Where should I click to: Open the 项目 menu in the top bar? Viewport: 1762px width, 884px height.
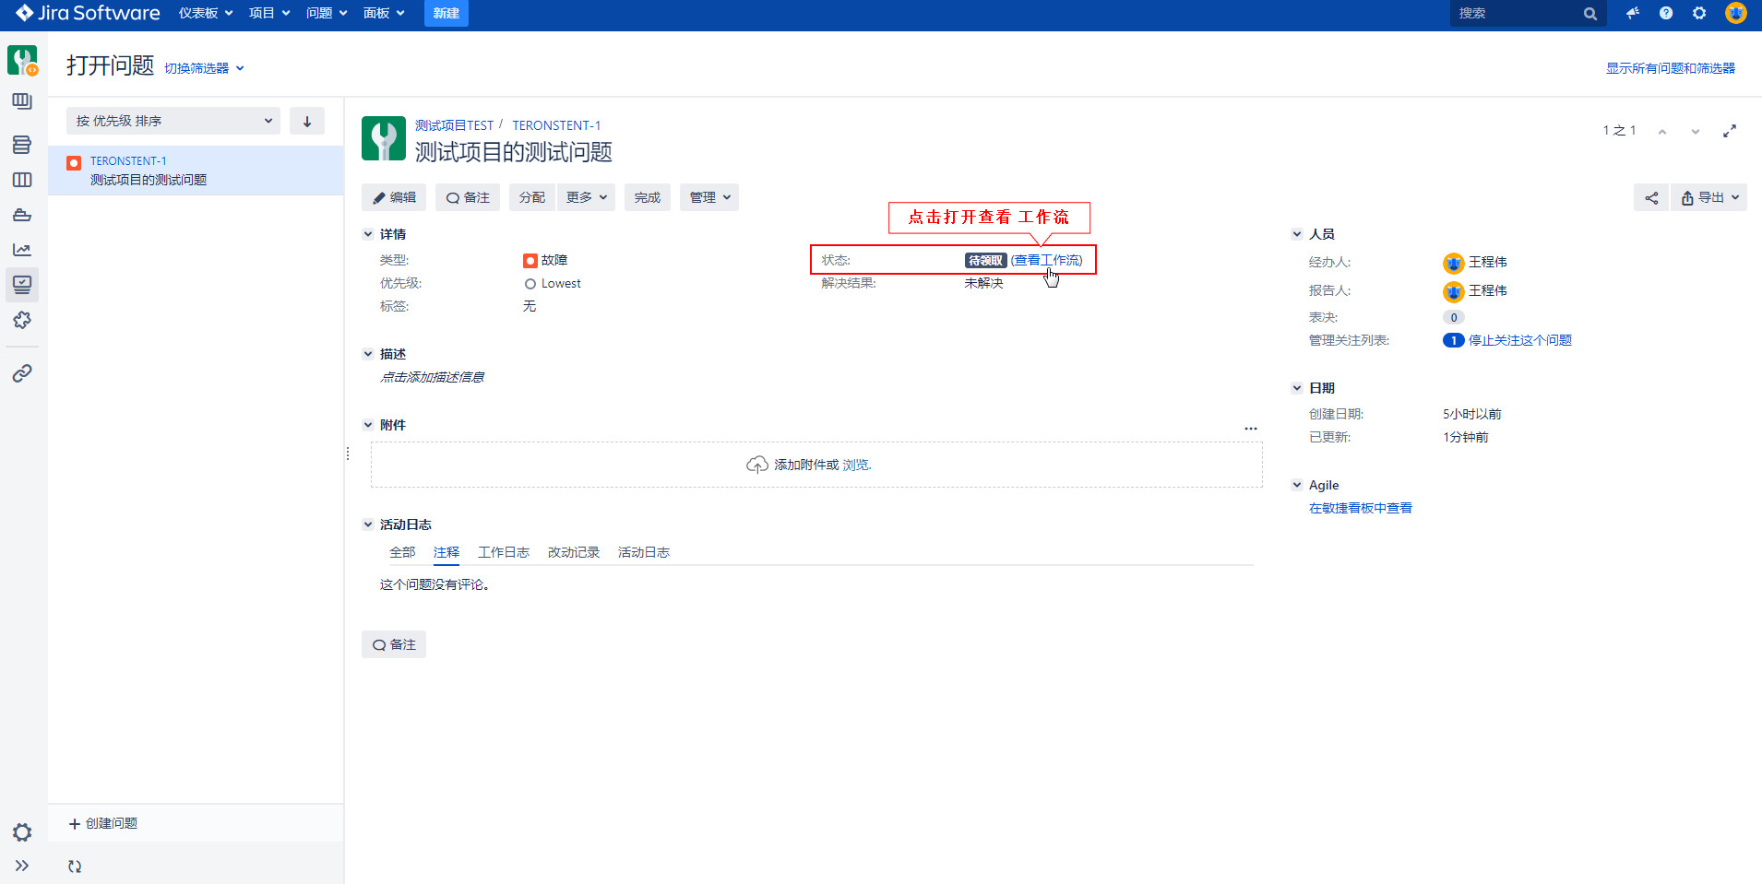[x=268, y=13]
